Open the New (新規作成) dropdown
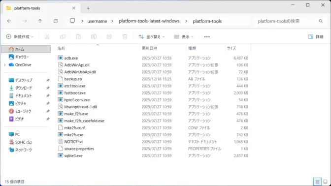 pyautogui.click(x=20, y=37)
